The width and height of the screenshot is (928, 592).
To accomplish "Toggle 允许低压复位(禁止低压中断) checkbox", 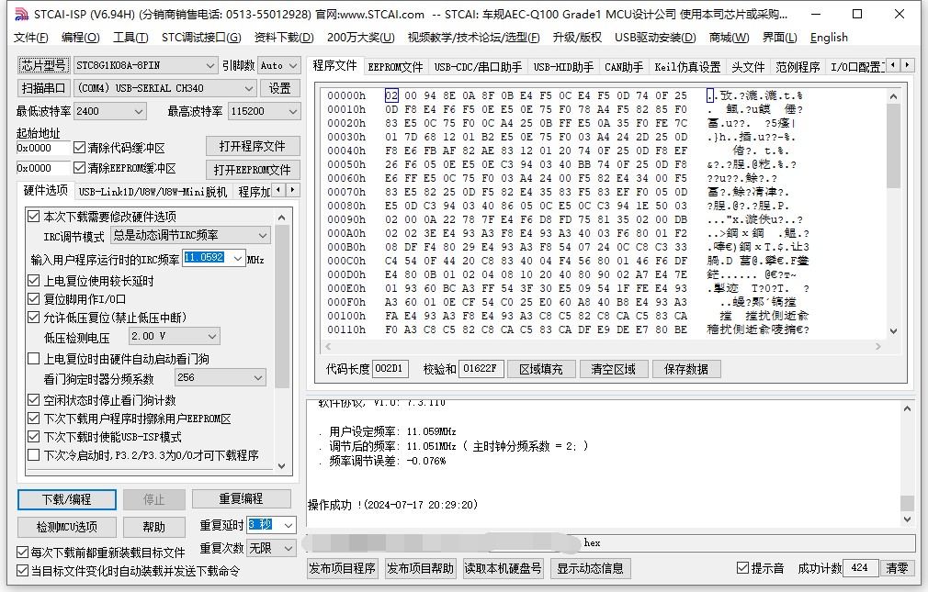I will [x=34, y=317].
